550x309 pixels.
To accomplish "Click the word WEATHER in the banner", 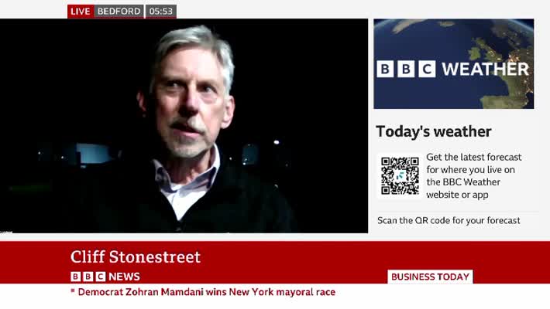I will (x=486, y=69).
